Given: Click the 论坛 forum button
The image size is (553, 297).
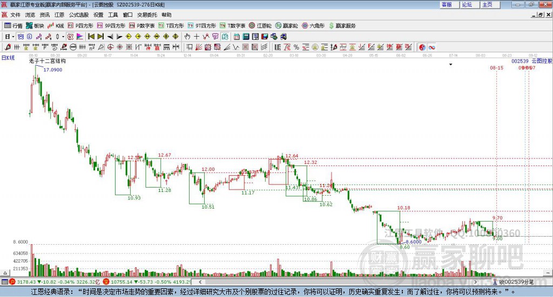Looking at the screenshot, I should tap(470, 4).
